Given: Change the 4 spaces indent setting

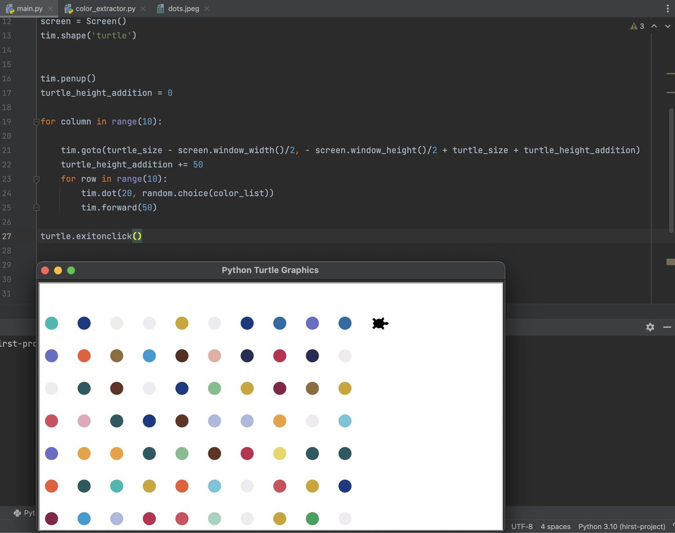Looking at the screenshot, I should click(x=555, y=527).
